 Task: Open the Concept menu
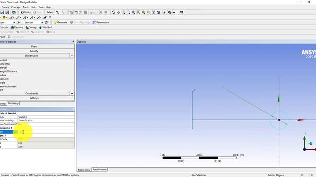coord(16,7)
